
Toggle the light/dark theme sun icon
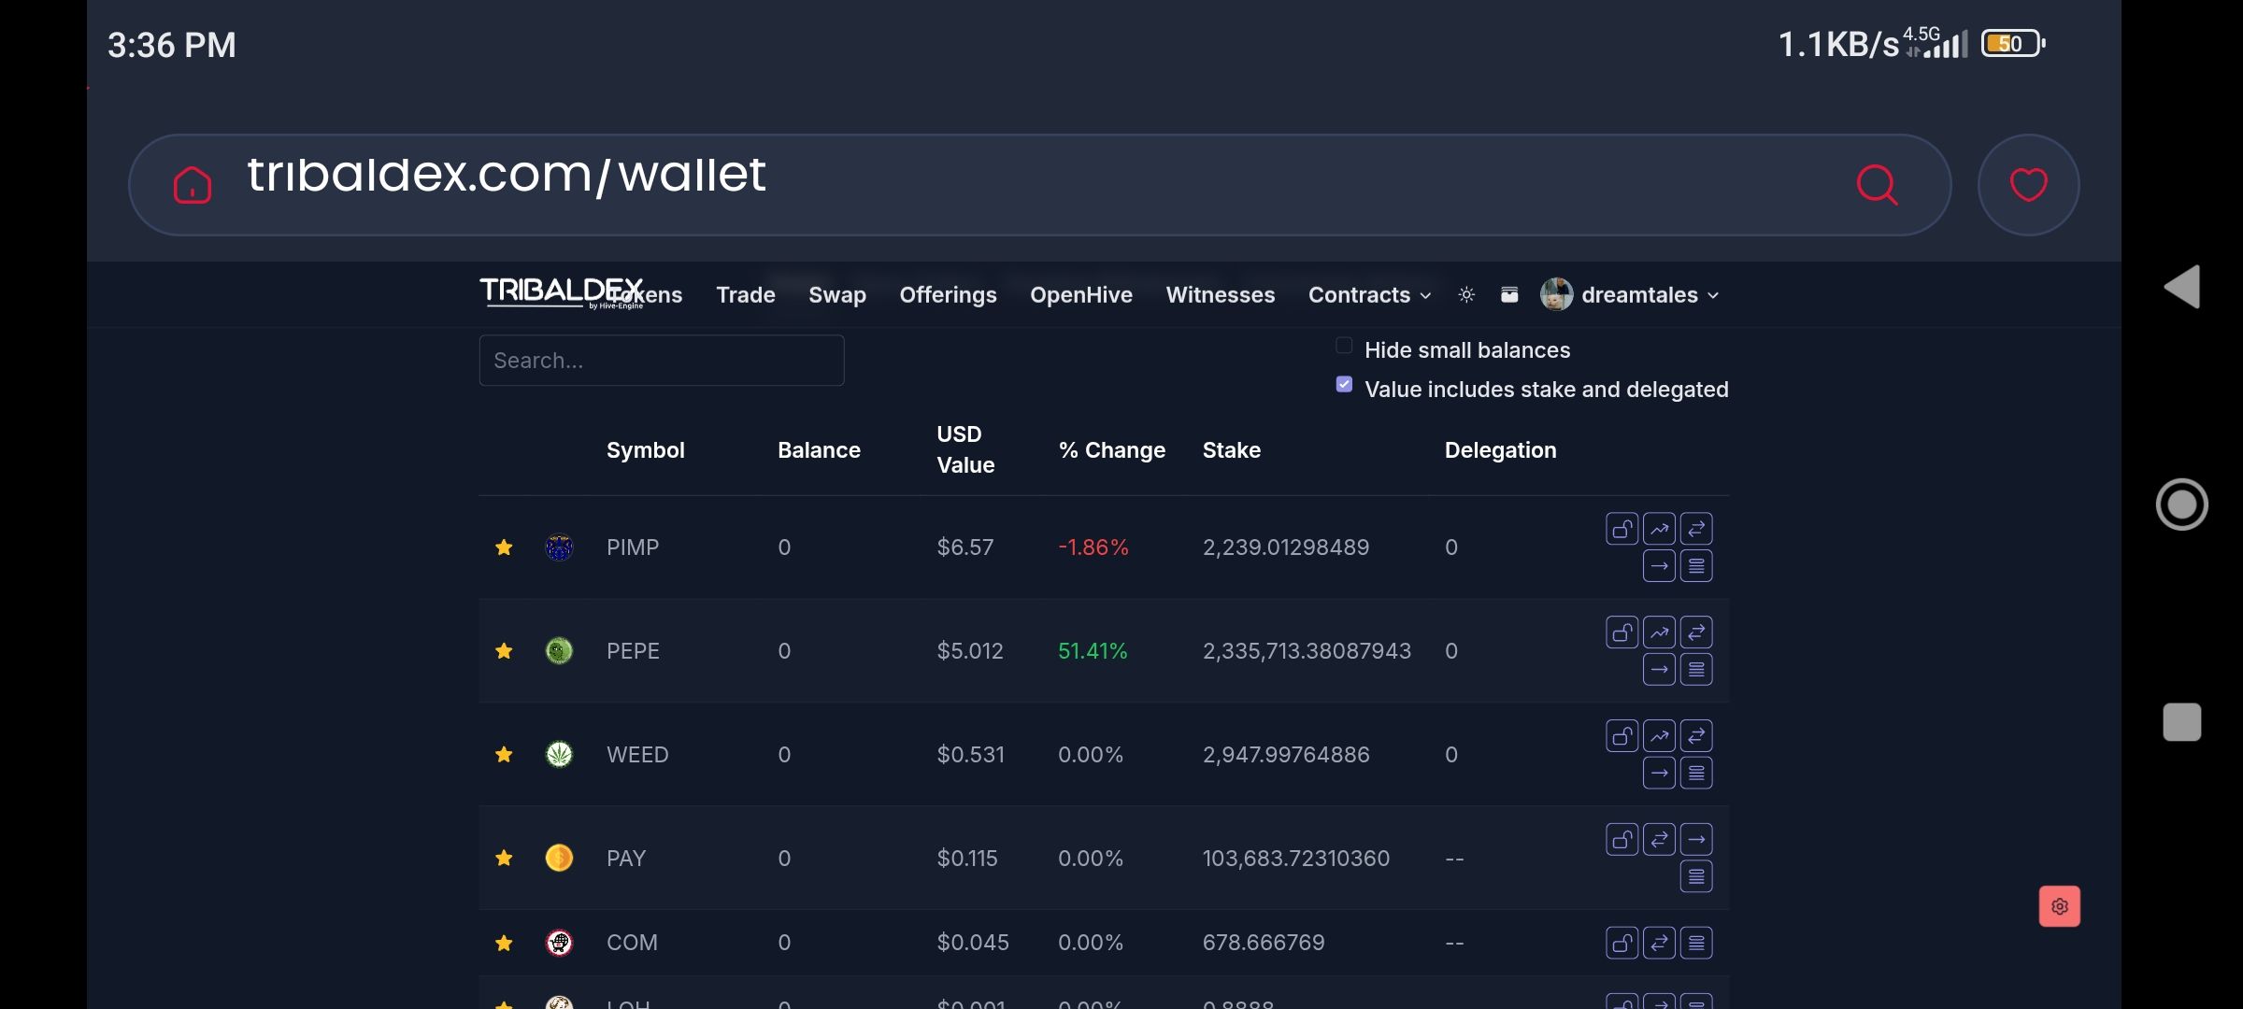pos(1466,294)
